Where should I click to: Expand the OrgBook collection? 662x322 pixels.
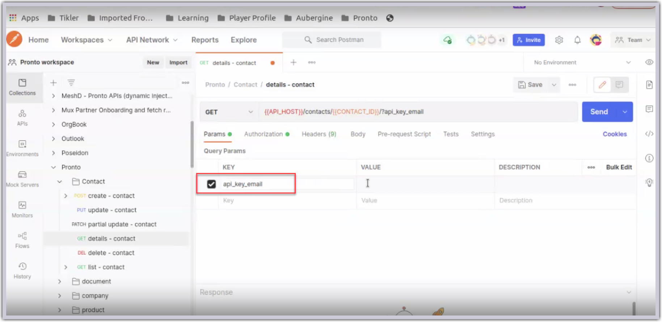point(54,124)
